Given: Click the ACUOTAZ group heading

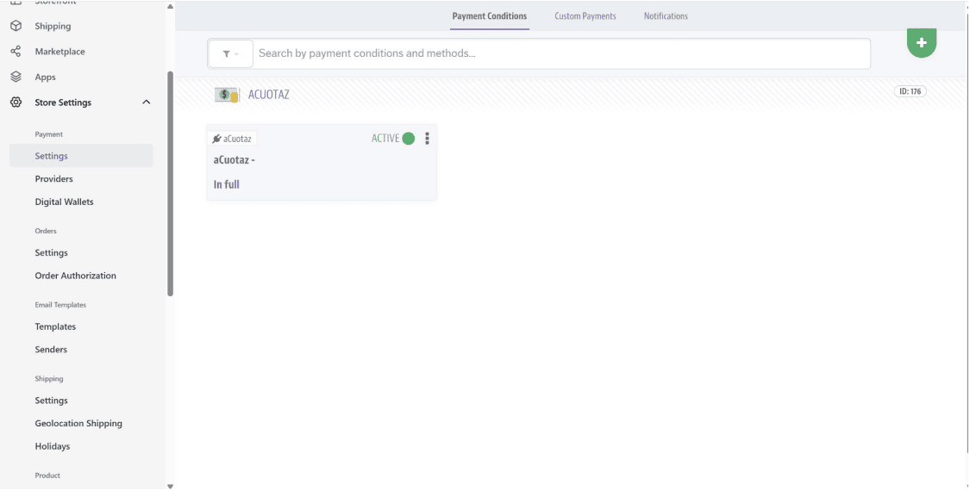Looking at the screenshot, I should (x=268, y=95).
